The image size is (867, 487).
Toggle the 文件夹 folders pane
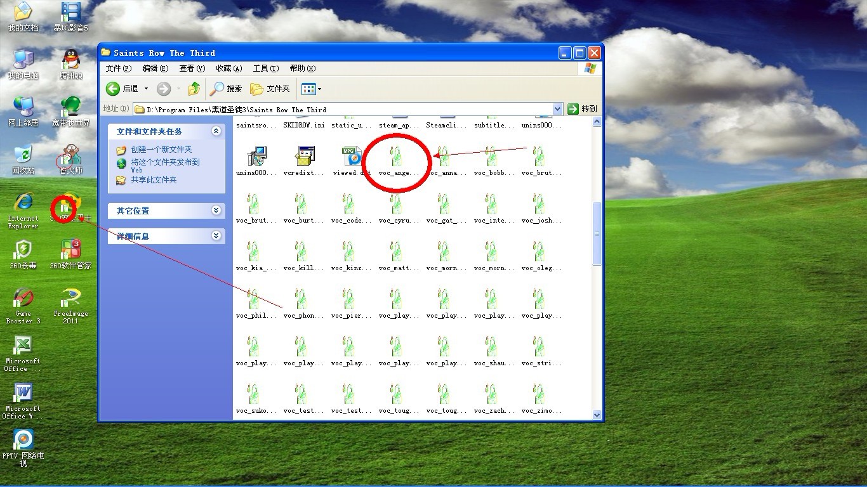tap(270, 89)
